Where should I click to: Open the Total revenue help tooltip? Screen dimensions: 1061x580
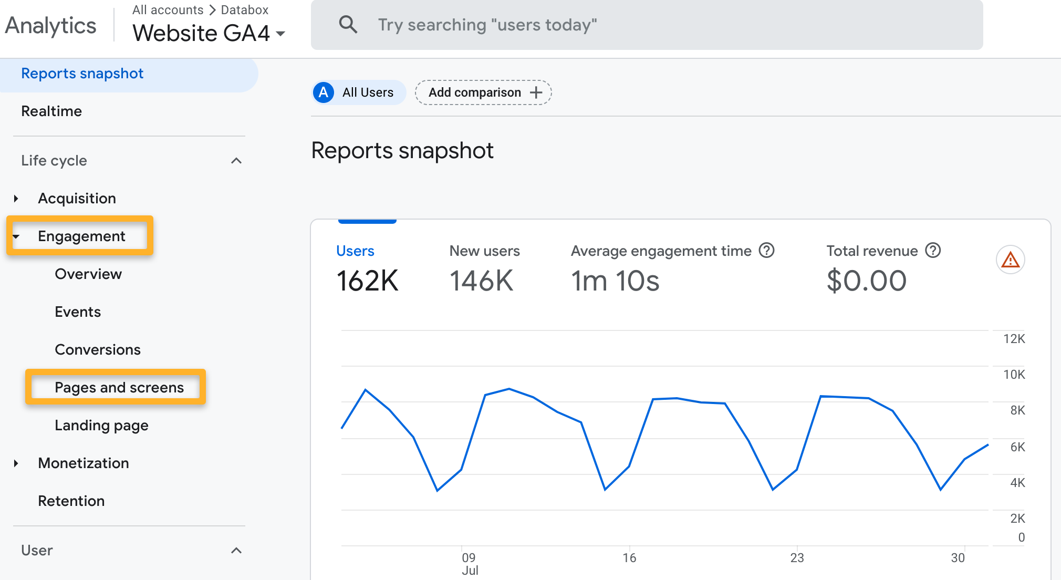[933, 251]
